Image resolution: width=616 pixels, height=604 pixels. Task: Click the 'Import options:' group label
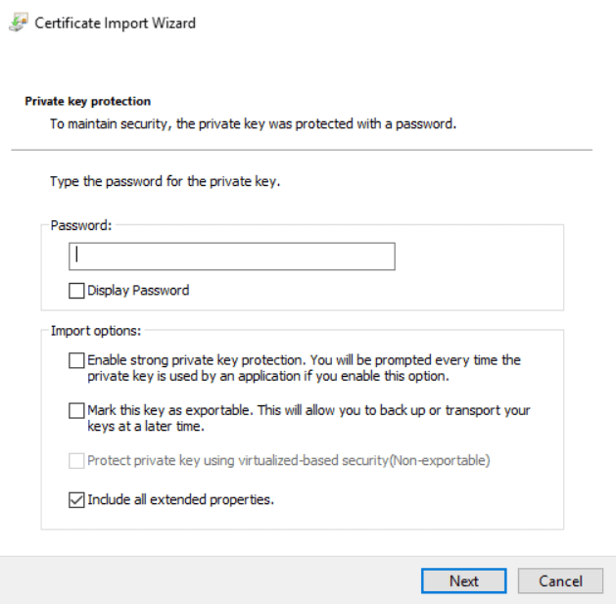click(96, 331)
